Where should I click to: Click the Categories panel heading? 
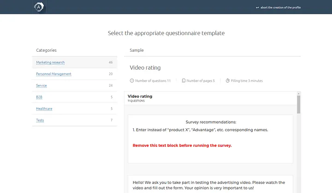pos(47,50)
